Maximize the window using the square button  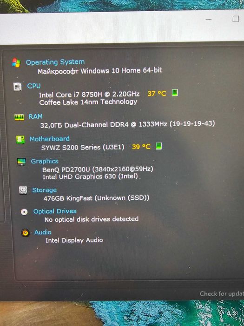point(236,19)
